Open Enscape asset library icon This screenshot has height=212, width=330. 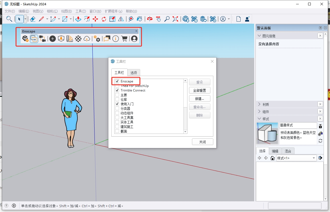pyautogui.click(x=61, y=39)
